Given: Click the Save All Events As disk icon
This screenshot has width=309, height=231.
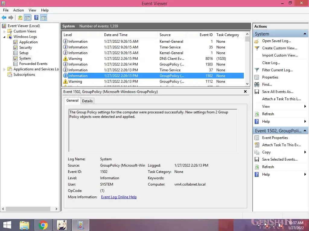Looking at the screenshot, I should pyautogui.click(x=256, y=92).
